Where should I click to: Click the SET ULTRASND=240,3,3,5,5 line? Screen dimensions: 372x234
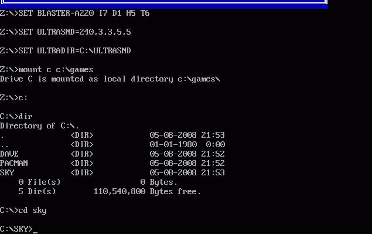[66, 32]
